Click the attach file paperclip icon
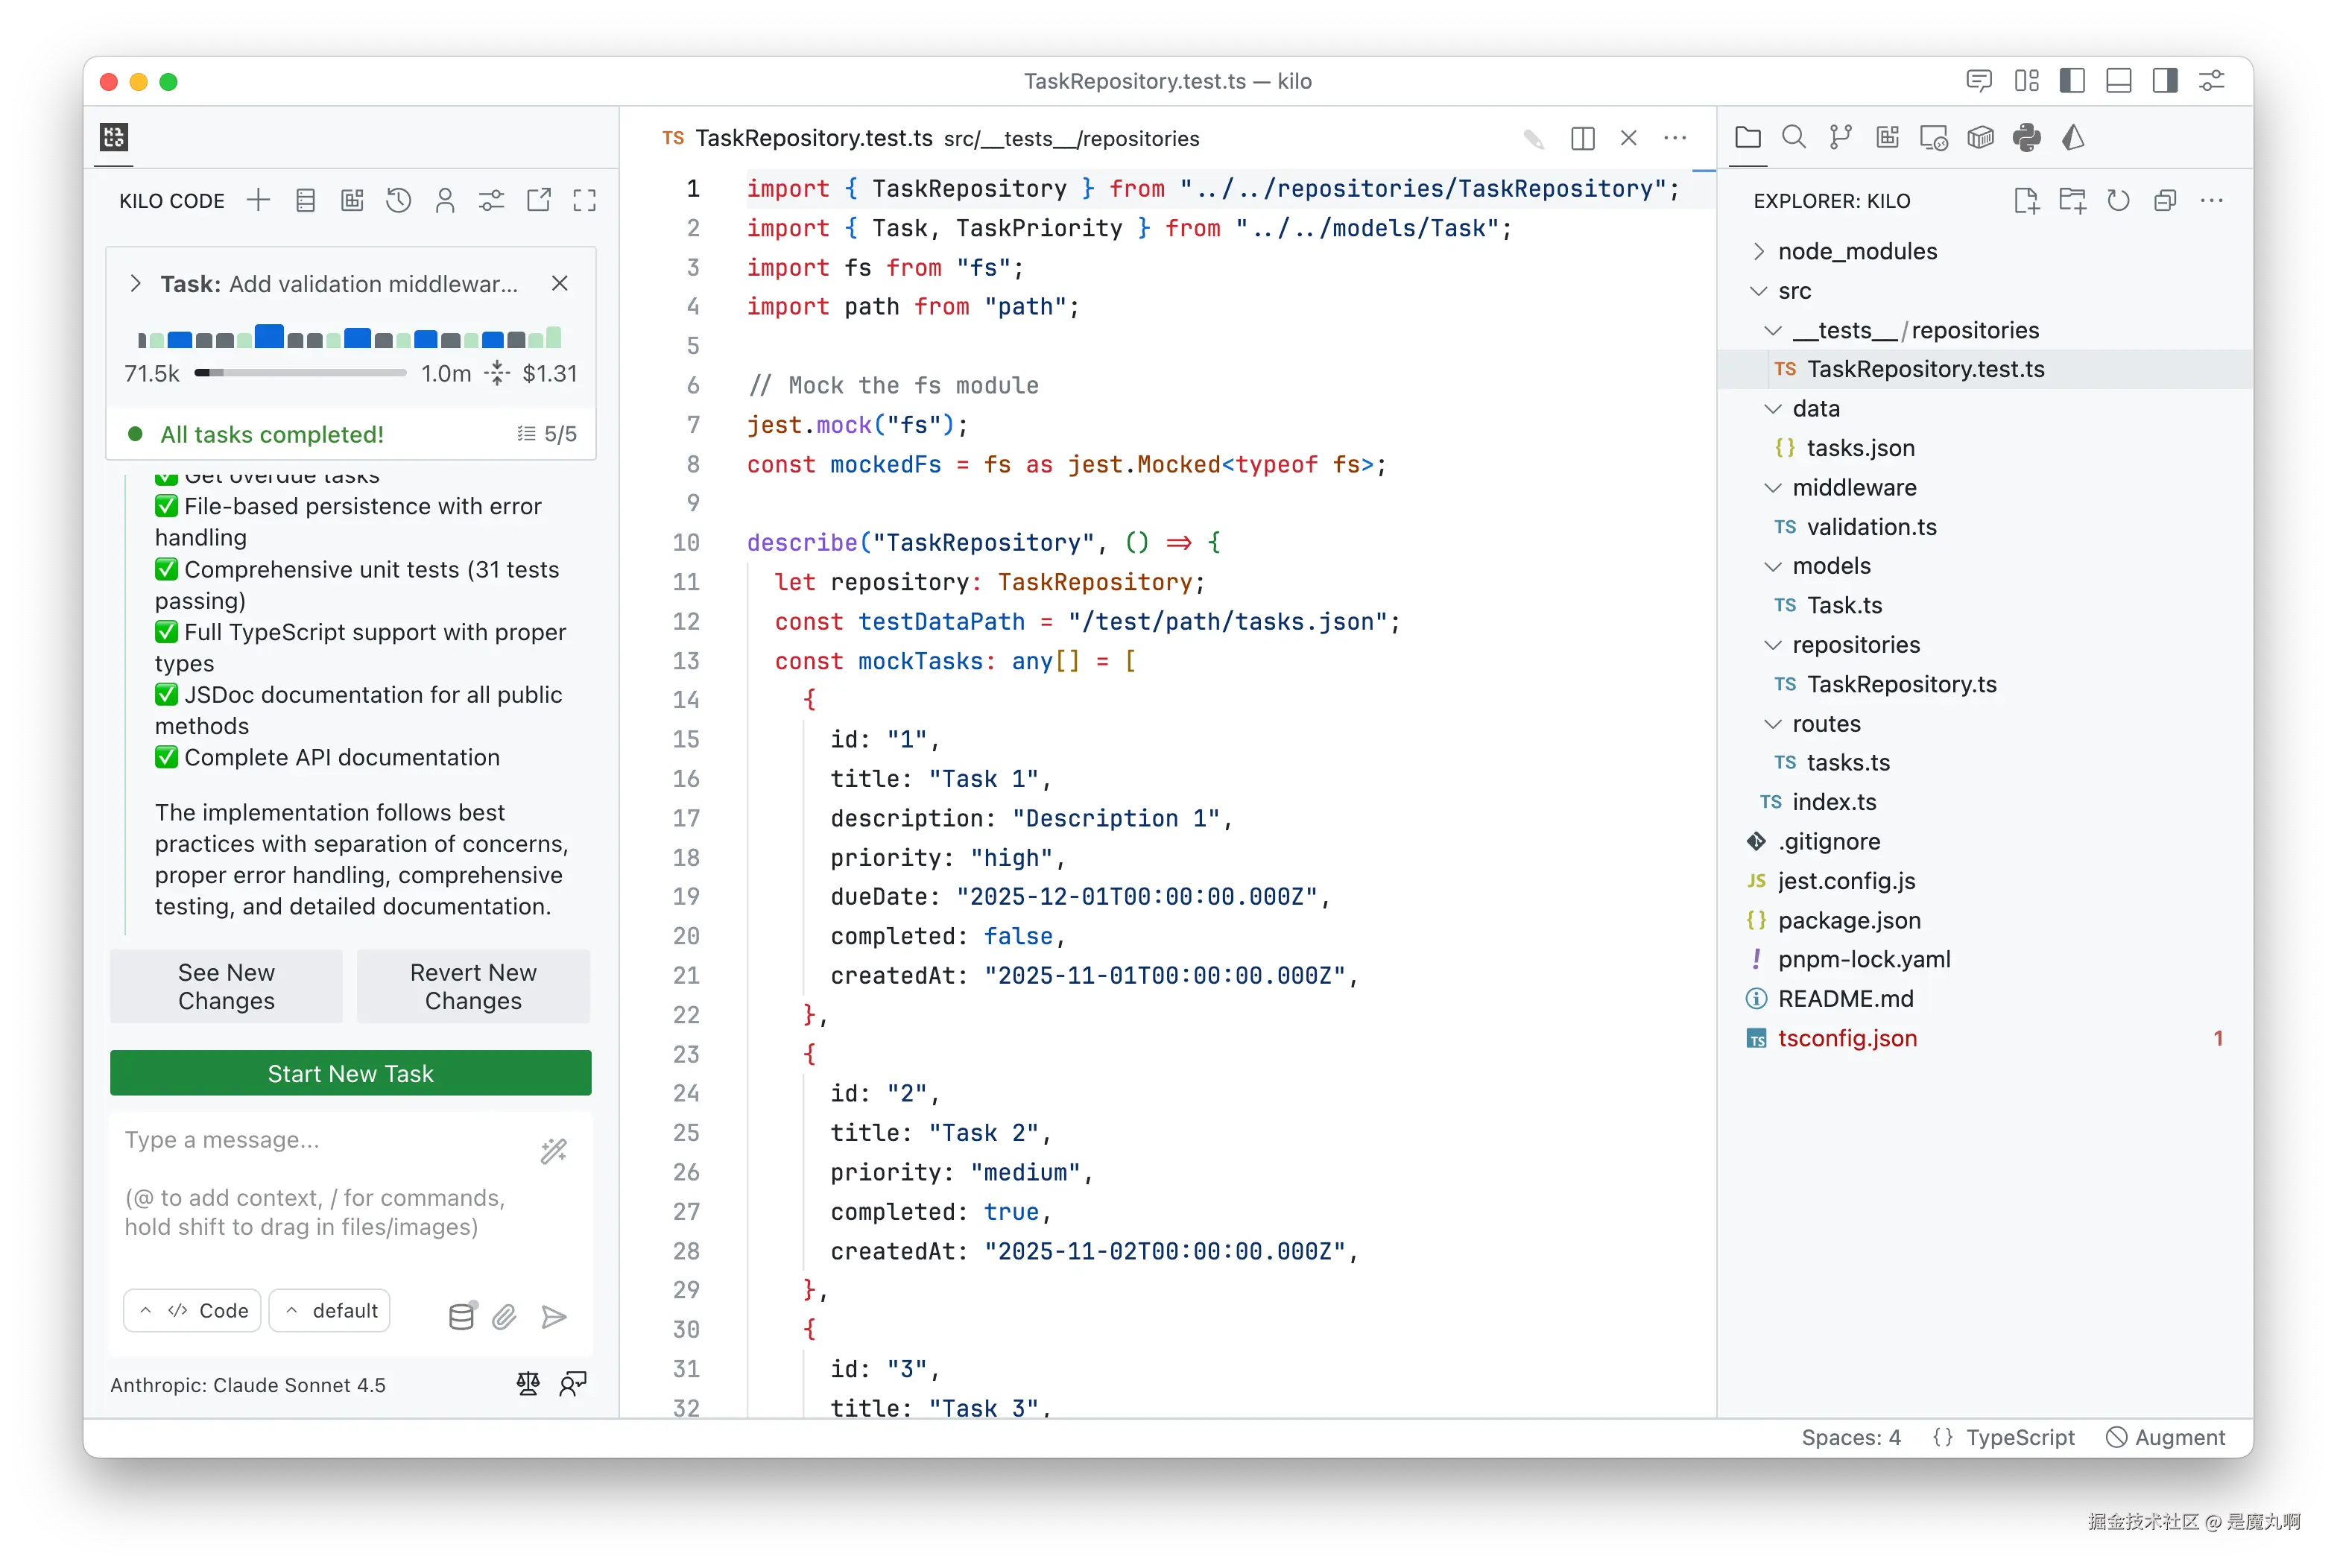The height and width of the screenshot is (1568, 2337). pos(504,1316)
